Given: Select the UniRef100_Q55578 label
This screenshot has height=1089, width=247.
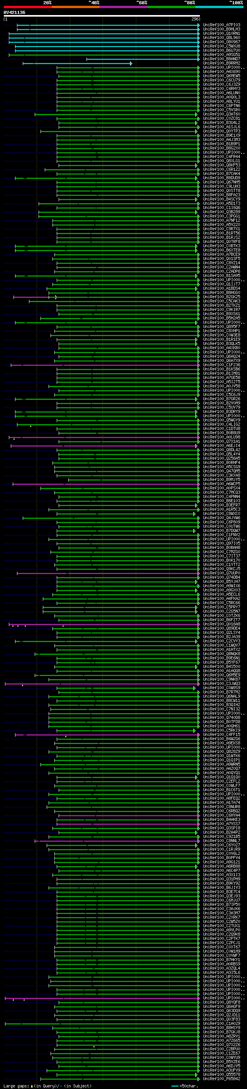Looking at the screenshot, I should point(221,1074).
